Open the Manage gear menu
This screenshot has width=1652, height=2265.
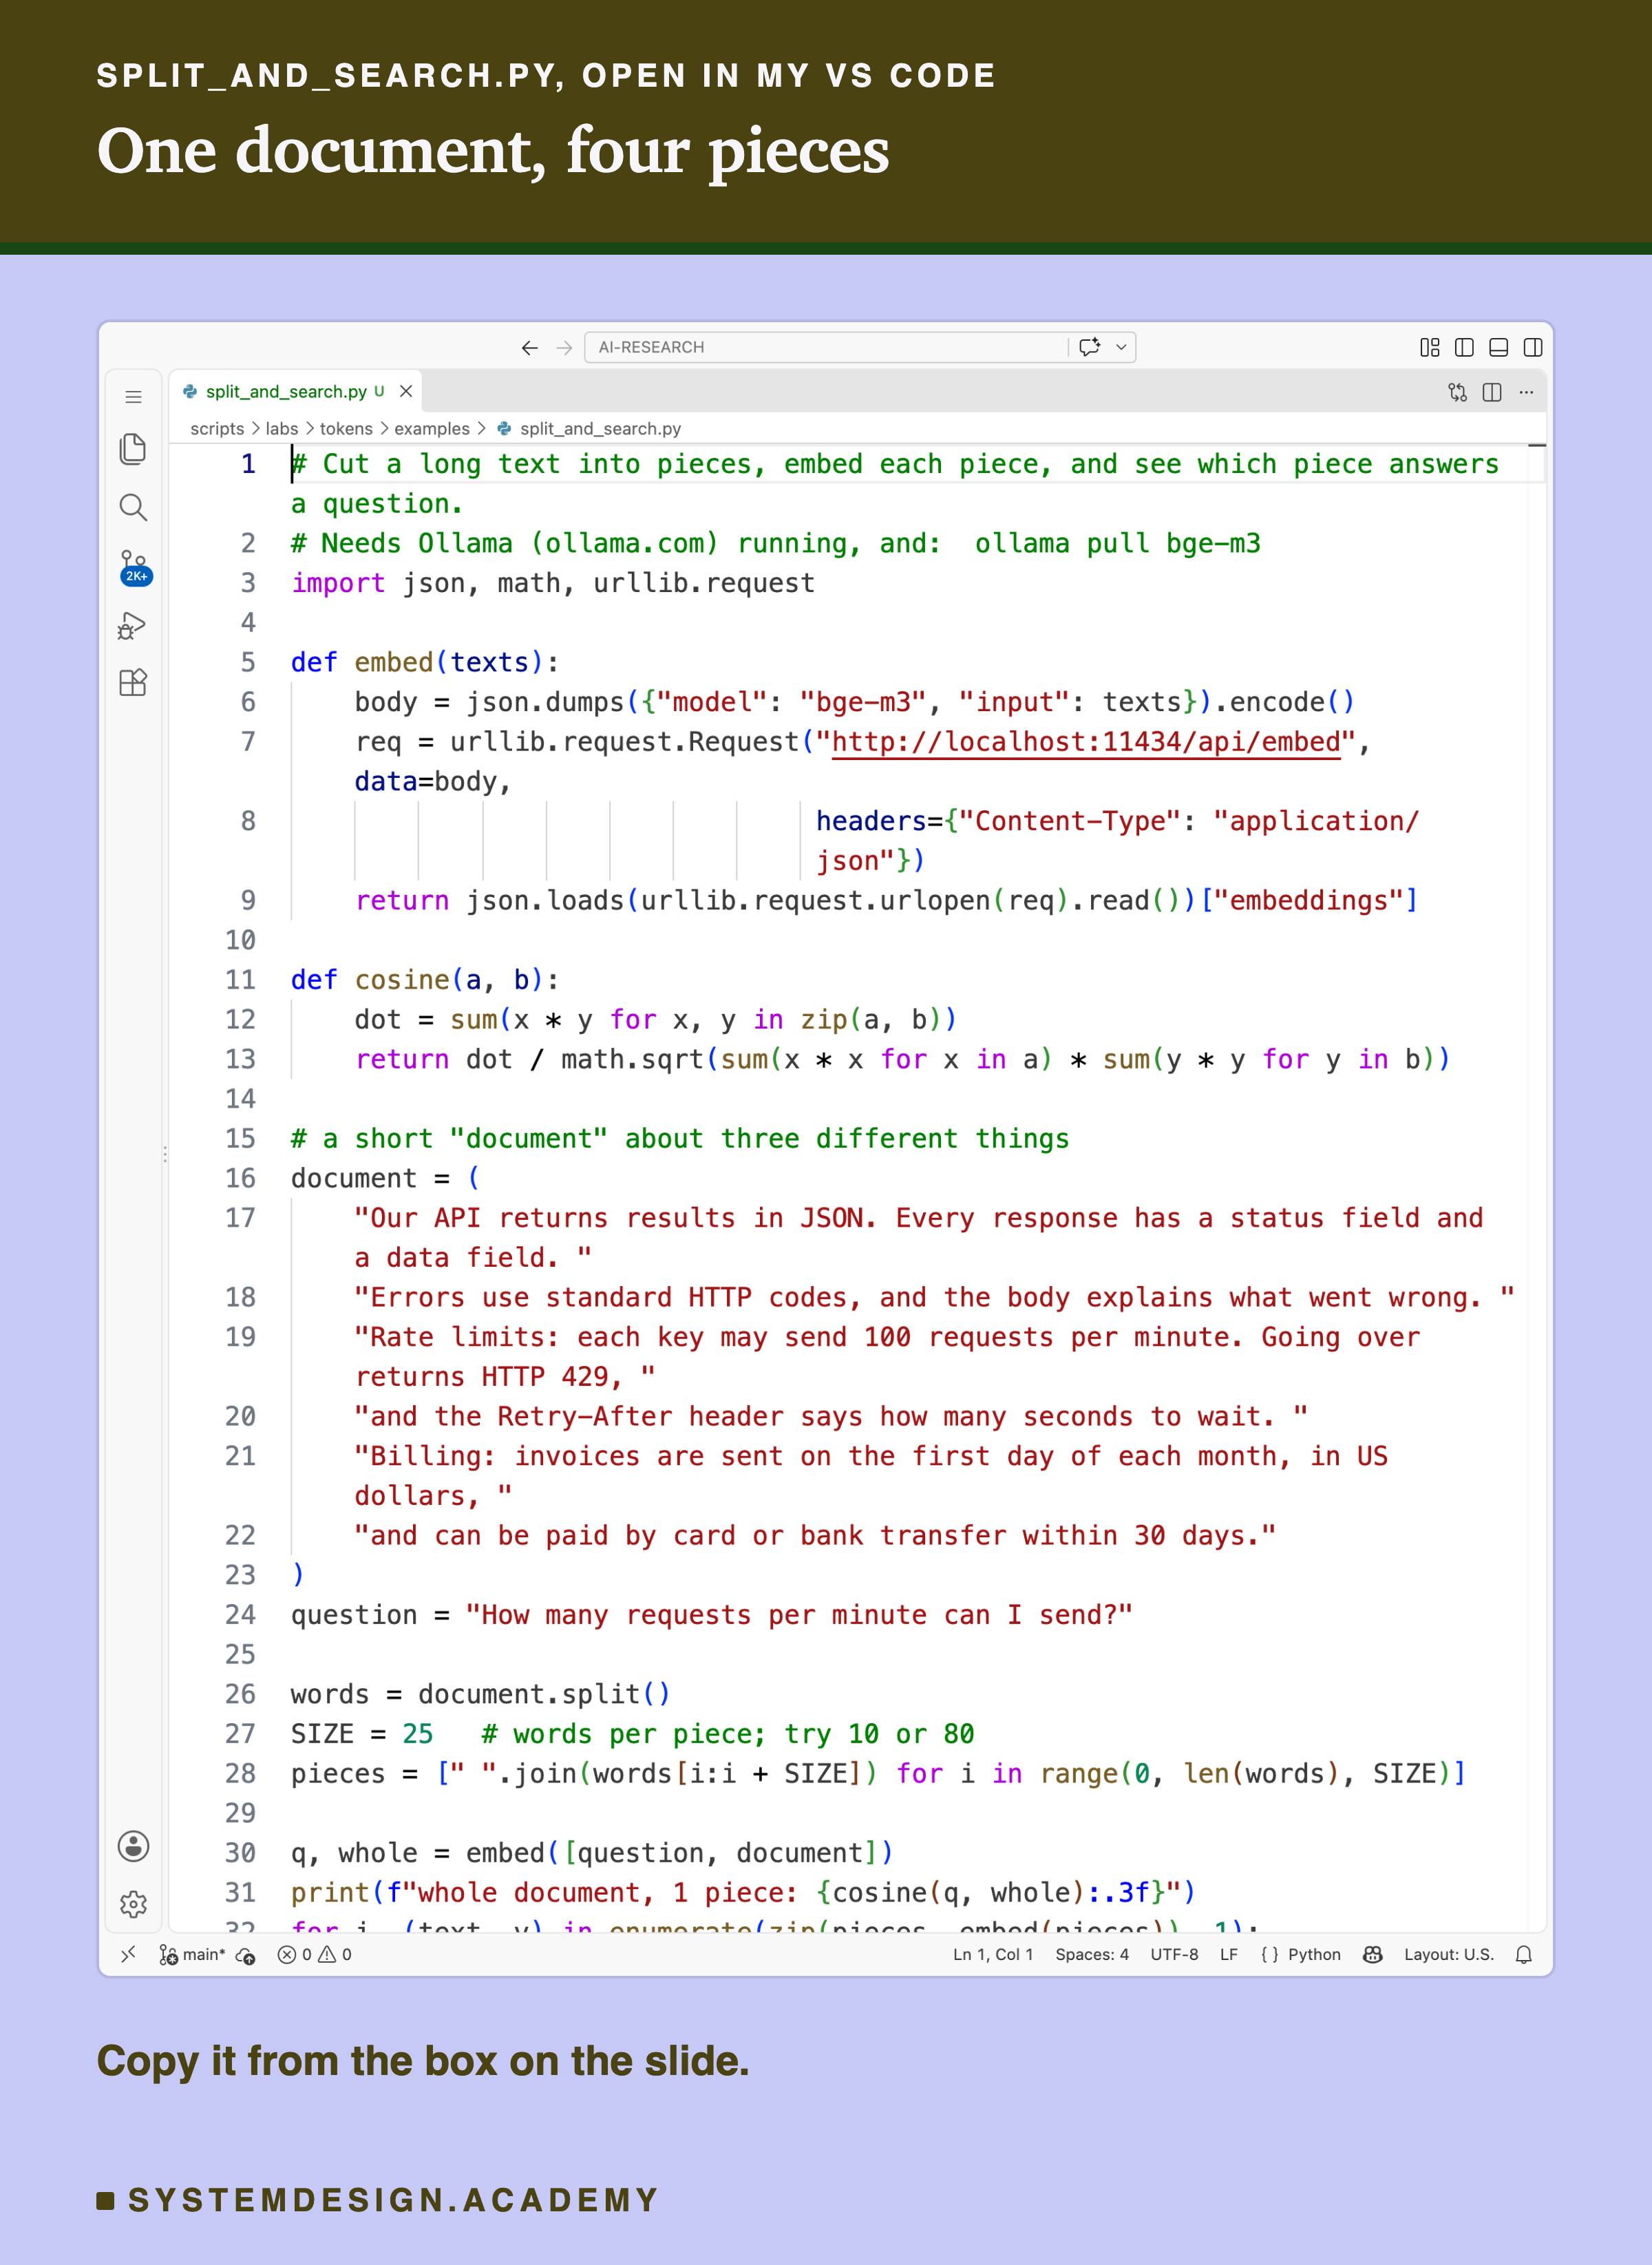tap(133, 1904)
